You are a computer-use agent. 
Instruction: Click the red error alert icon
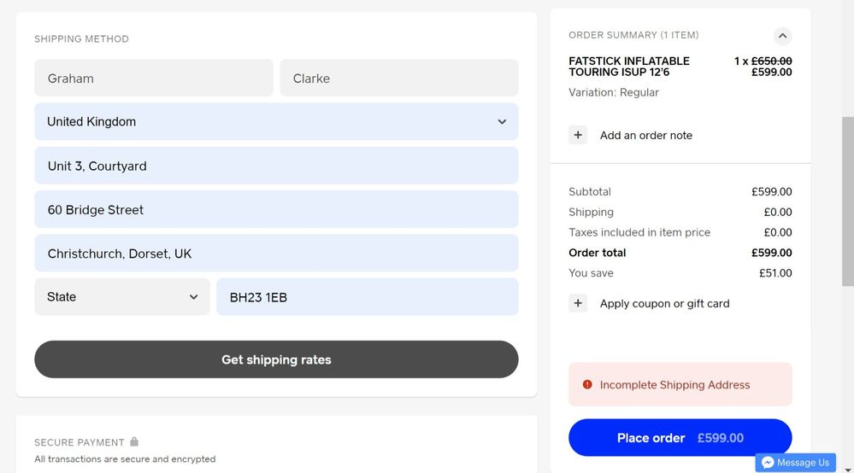(587, 384)
